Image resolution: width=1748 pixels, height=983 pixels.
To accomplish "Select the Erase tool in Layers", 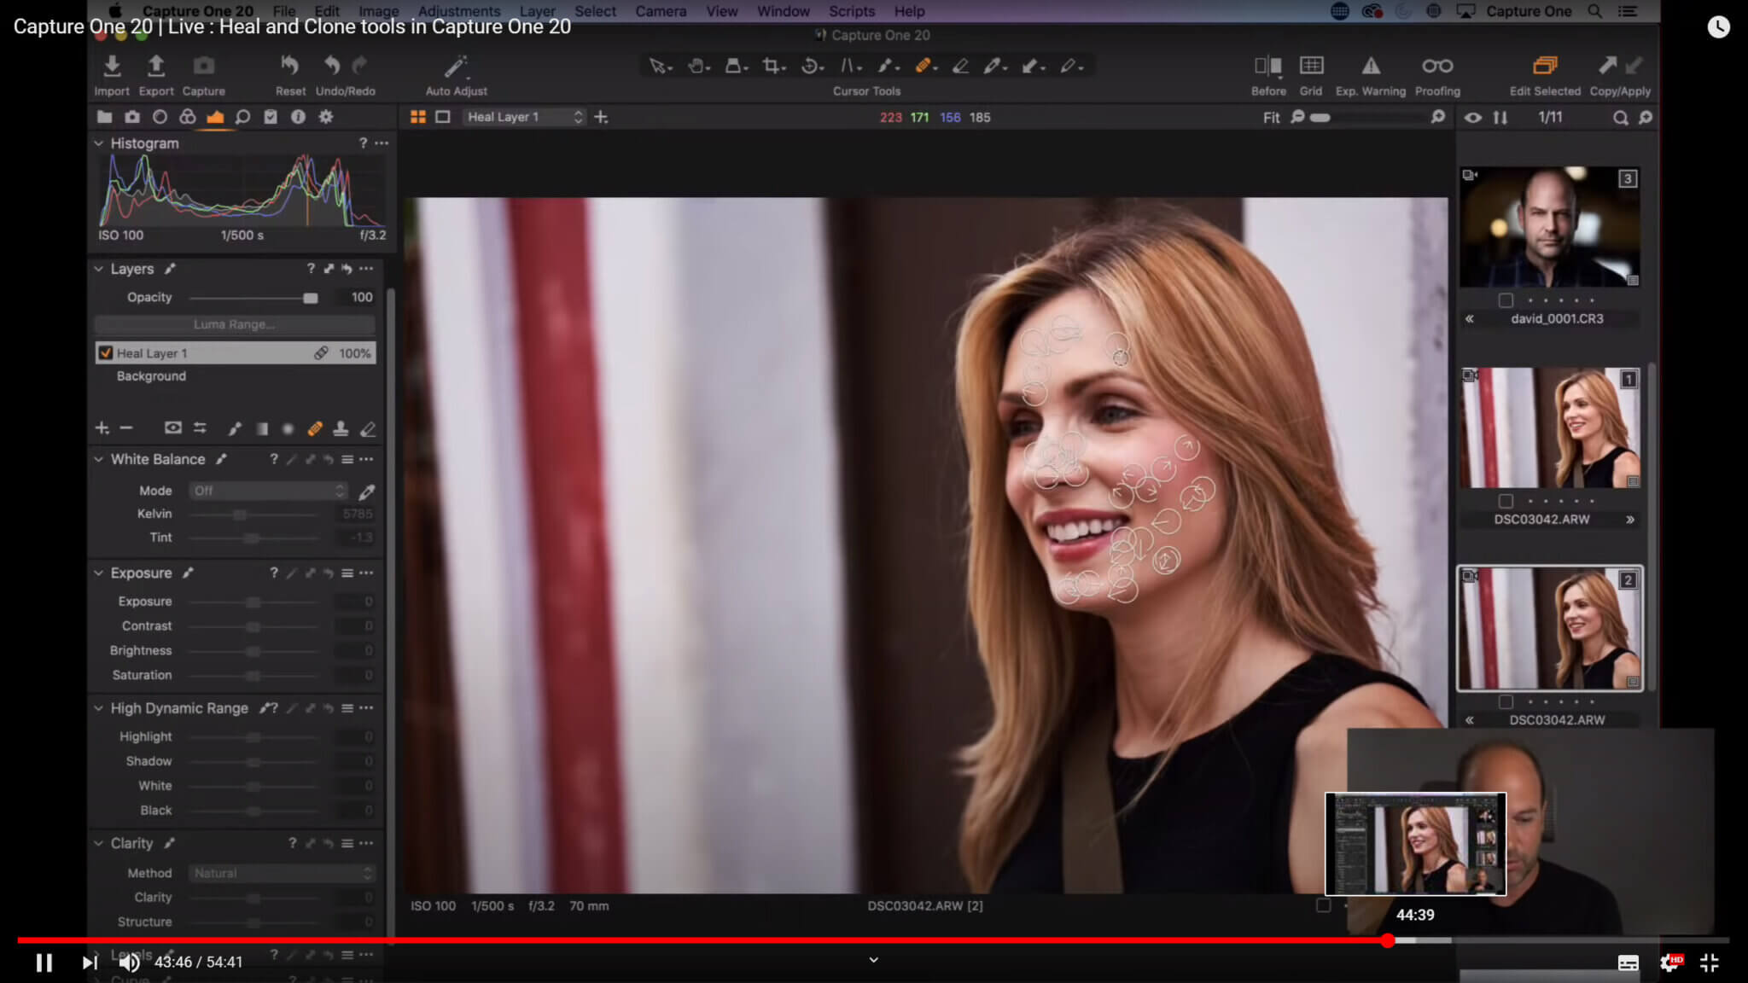I will point(368,428).
